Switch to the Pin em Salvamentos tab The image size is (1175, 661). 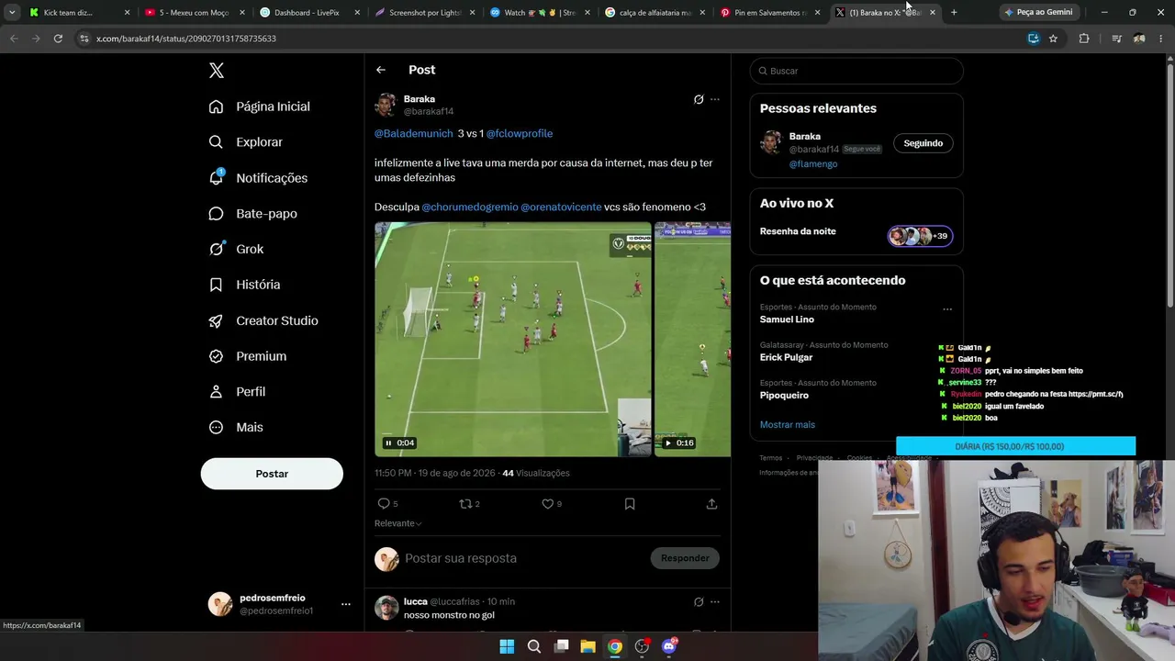pyautogui.click(x=769, y=13)
